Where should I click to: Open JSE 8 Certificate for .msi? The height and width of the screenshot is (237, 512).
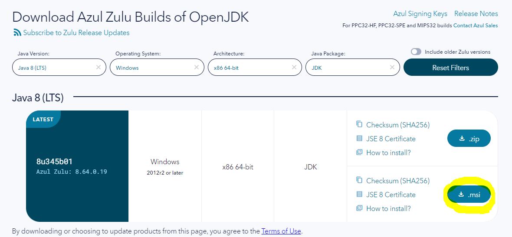[391, 195]
